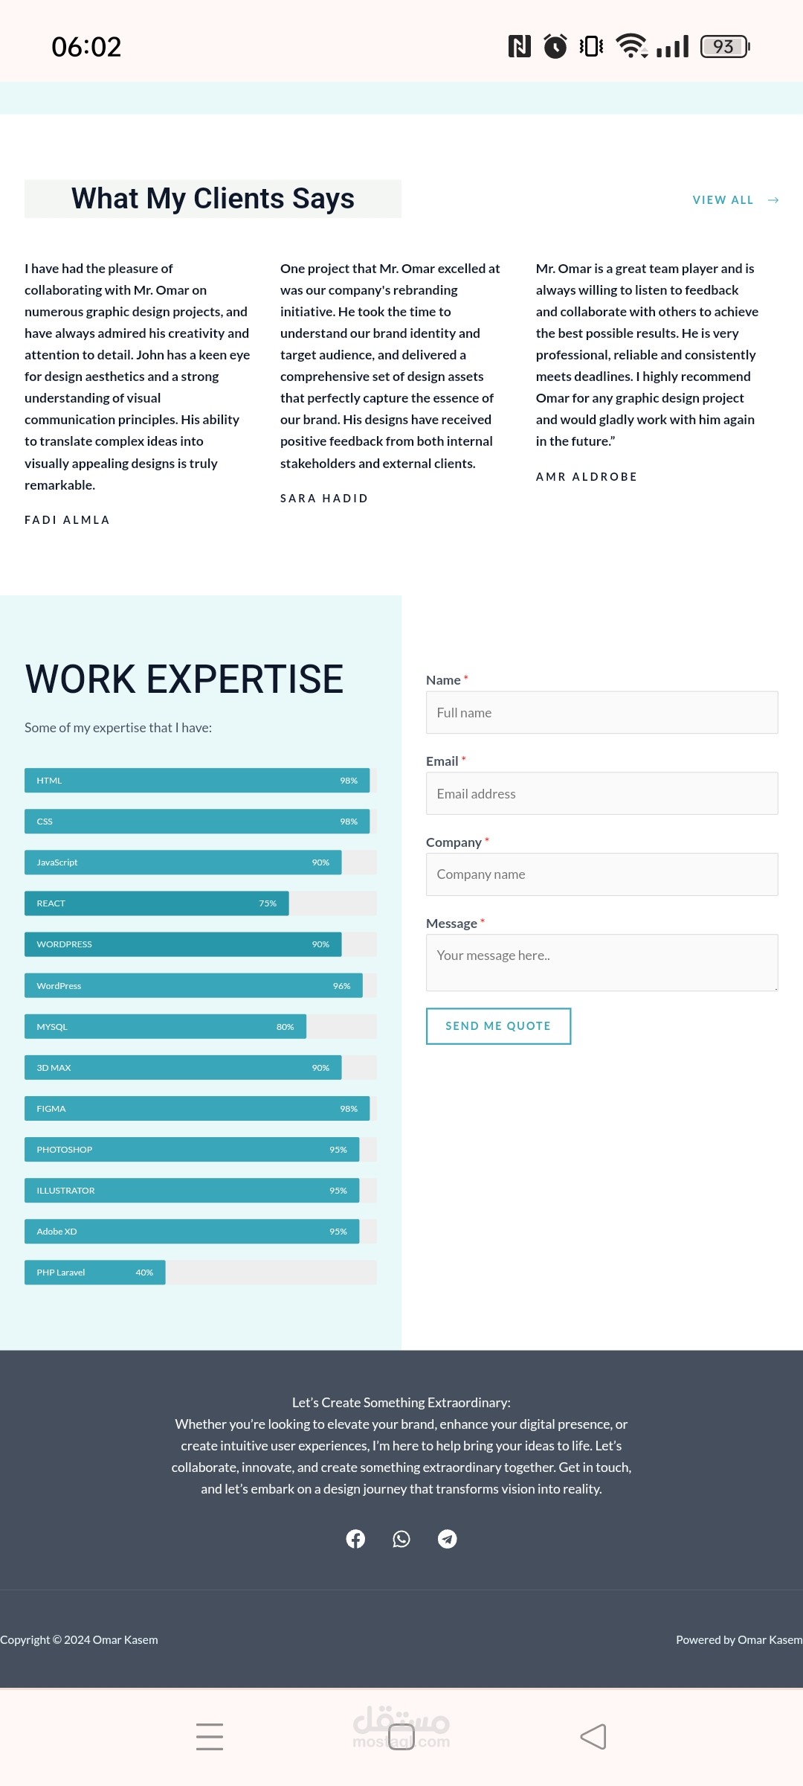Open the Facebook social icon
Viewport: 803px width, 1786px height.
(x=355, y=1539)
